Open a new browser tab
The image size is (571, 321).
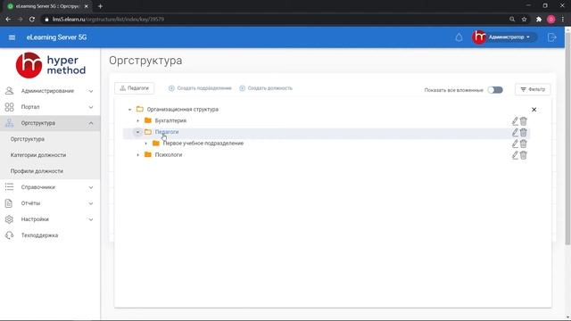click(100, 6)
